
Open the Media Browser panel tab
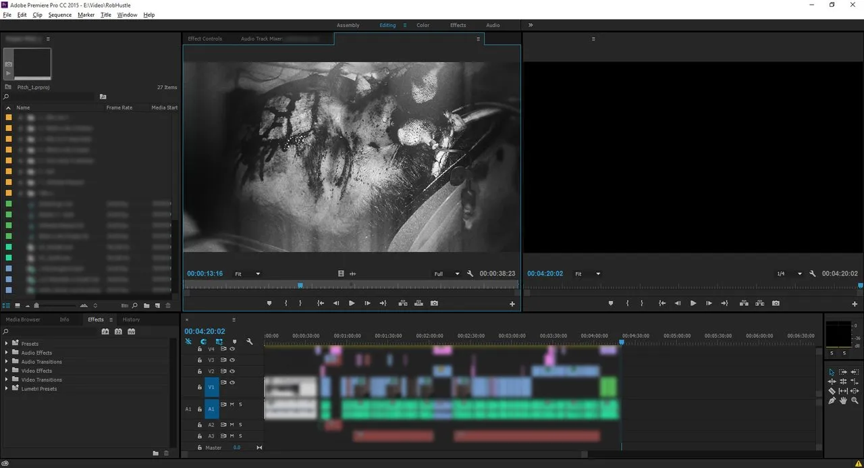(23, 319)
